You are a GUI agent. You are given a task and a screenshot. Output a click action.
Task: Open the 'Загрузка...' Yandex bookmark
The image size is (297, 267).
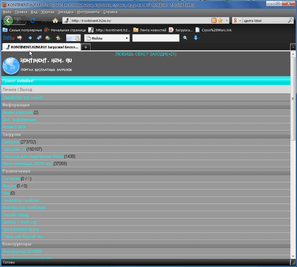(x=180, y=30)
